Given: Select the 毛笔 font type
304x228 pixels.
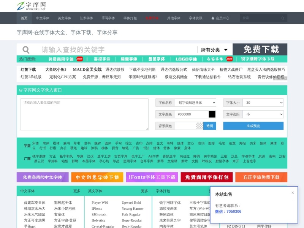Looking at the screenshot, I should point(222,143).
